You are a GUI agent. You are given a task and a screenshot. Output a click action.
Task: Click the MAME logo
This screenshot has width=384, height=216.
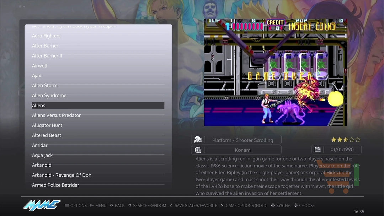42,205
